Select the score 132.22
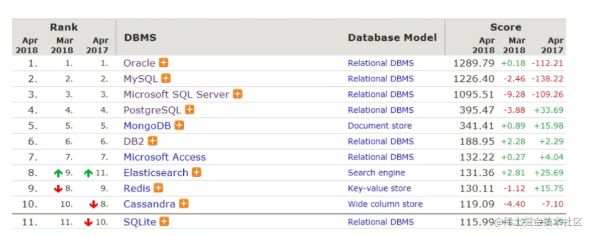Viewport: 591px width, 236px height. coord(477,157)
